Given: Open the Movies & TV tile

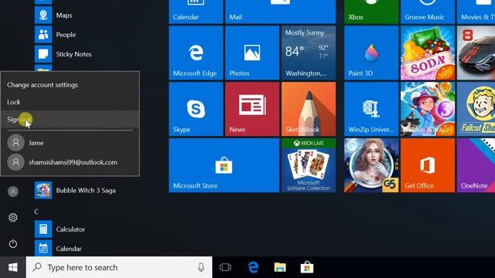Looking at the screenshot, I should (x=476, y=12).
